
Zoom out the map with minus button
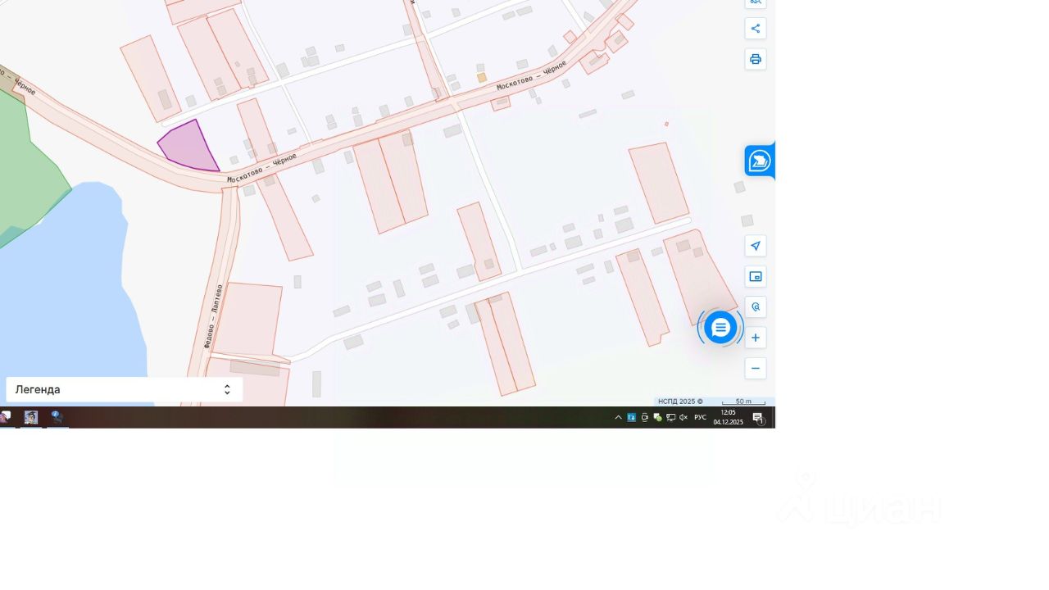(756, 369)
